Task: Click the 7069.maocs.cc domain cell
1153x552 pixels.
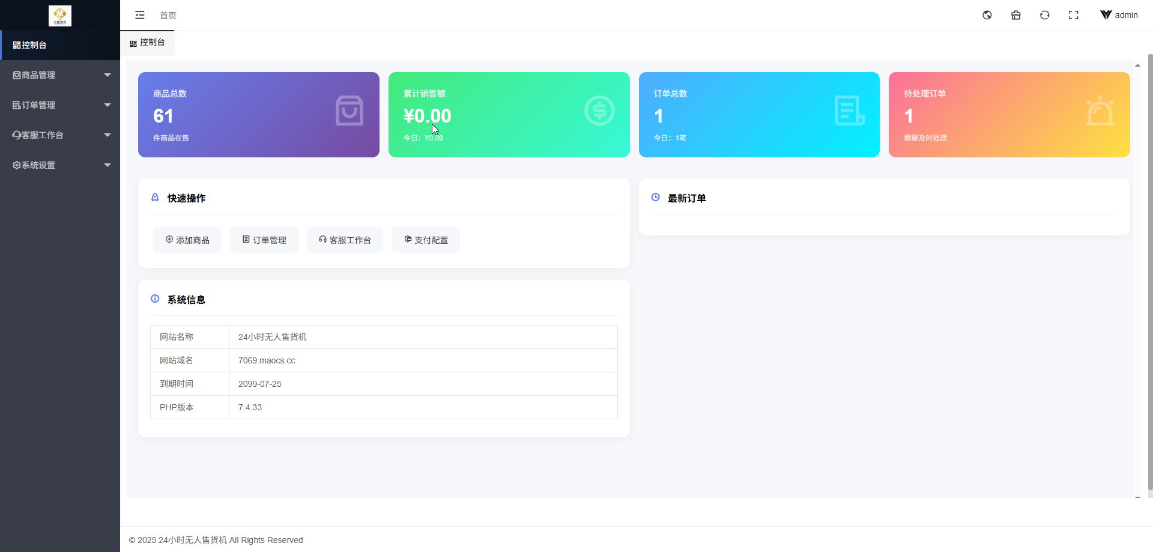Action: coord(423,360)
